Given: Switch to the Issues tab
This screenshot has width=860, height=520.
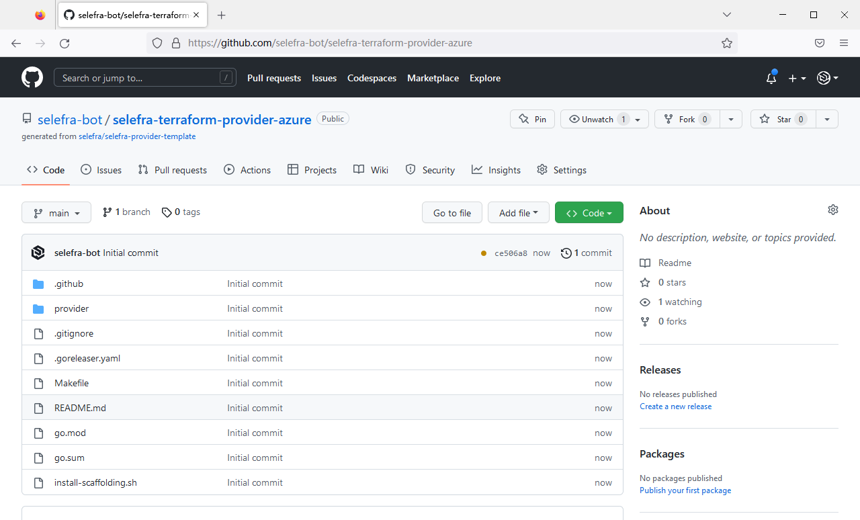Looking at the screenshot, I should (x=101, y=170).
